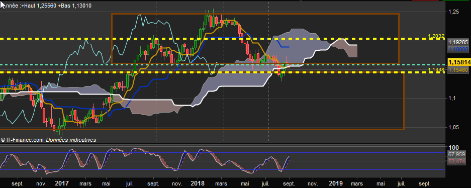The width and height of the screenshot is (471, 188).
Task: Select the 1,05 price axis level
Action: click(x=453, y=127)
